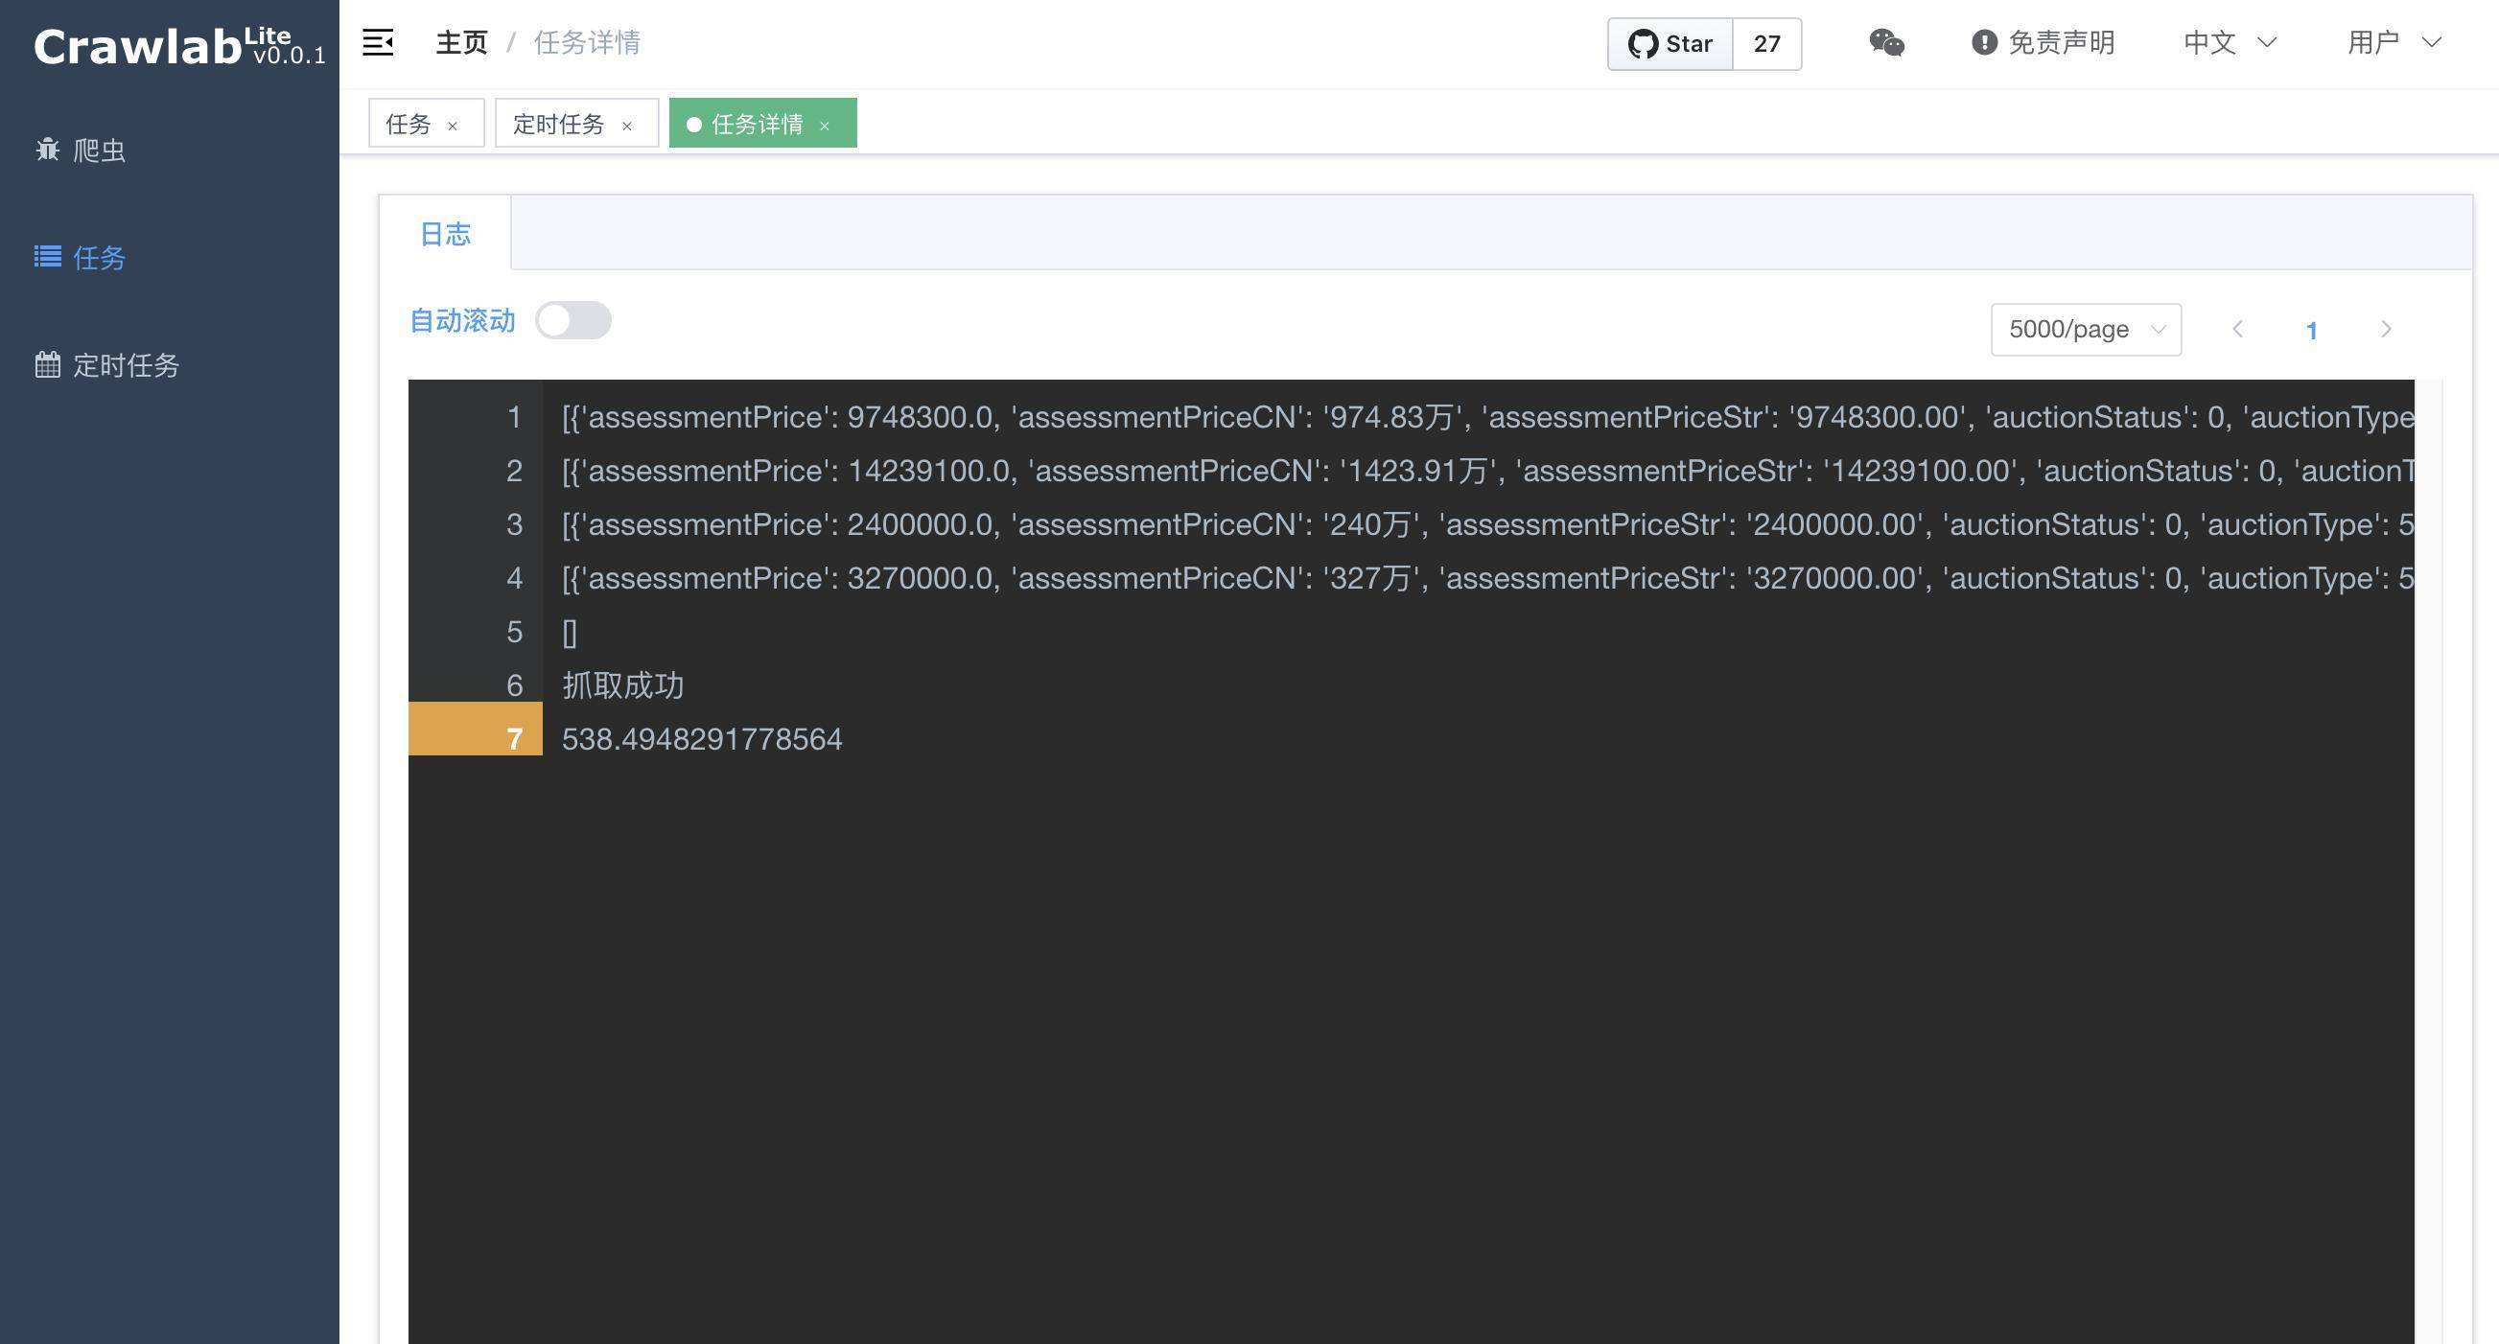The height and width of the screenshot is (1344, 2499).
Task: Go to 主页 breadcrumb link
Action: (x=462, y=43)
